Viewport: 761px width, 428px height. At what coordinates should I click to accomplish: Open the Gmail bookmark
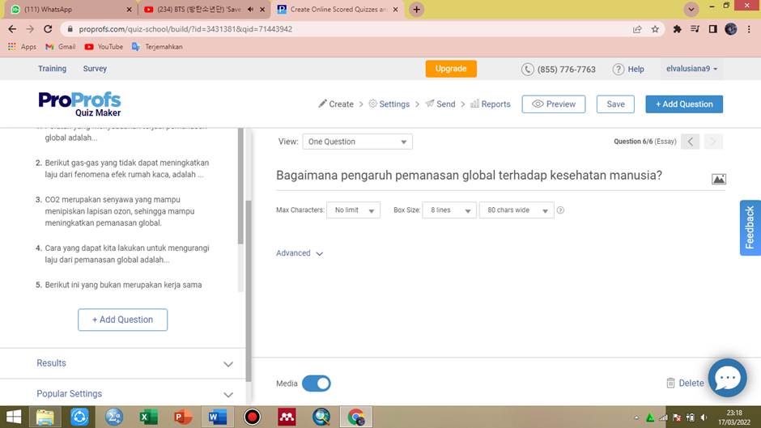pos(61,47)
